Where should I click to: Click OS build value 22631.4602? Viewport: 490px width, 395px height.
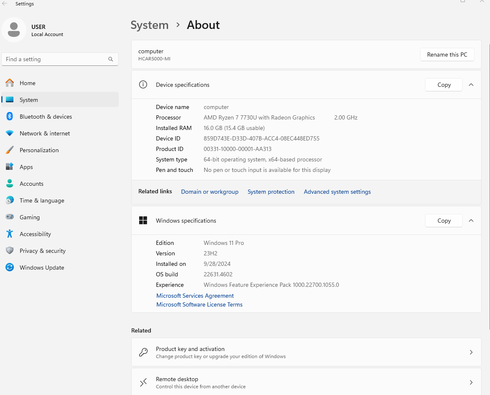click(218, 274)
